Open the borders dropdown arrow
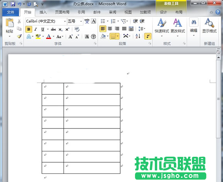223x182 pixels. coord(118,36)
